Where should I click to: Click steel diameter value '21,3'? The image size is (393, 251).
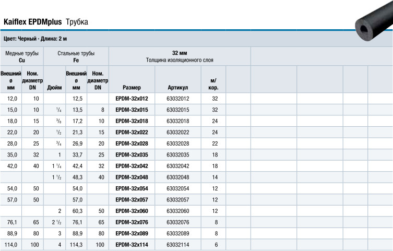click(x=77, y=132)
